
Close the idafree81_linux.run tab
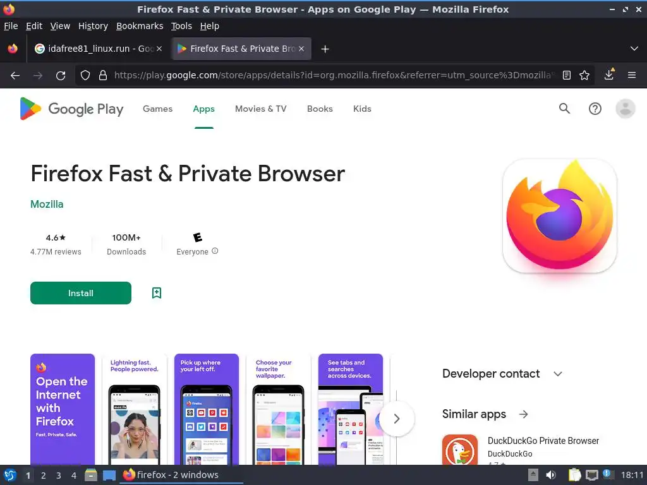click(159, 49)
